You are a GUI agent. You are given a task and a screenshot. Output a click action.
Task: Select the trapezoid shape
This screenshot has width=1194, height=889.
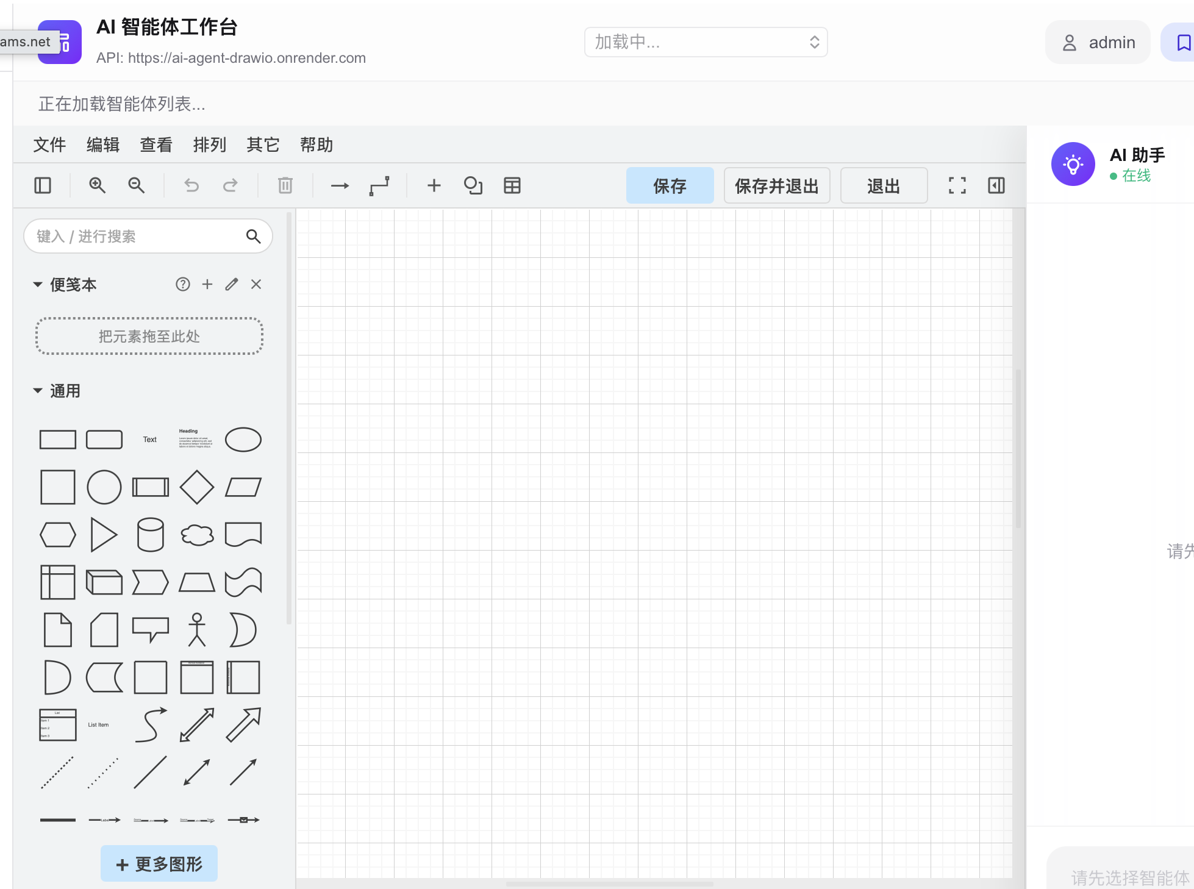197,582
